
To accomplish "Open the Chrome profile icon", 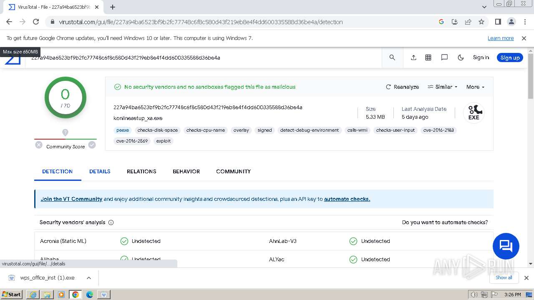I will [511, 22].
